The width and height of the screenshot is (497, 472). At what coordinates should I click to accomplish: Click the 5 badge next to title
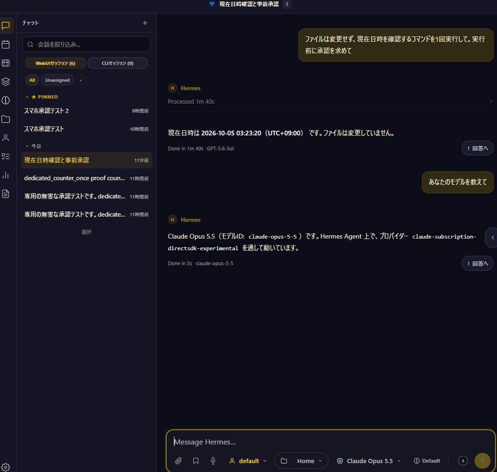pyautogui.click(x=287, y=4)
